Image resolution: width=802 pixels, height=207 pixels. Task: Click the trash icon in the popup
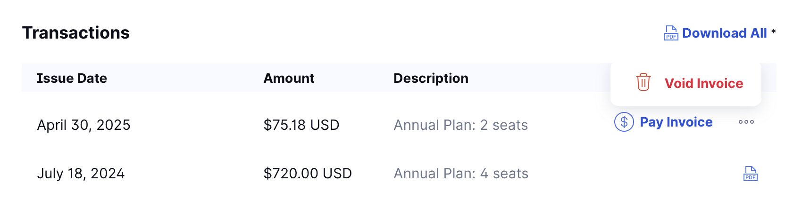click(x=643, y=82)
